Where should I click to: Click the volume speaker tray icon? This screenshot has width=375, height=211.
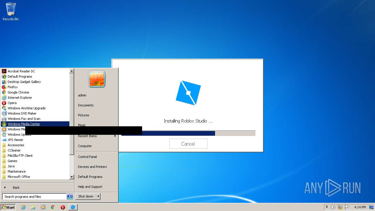pyautogui.click(x=333, y=207)
